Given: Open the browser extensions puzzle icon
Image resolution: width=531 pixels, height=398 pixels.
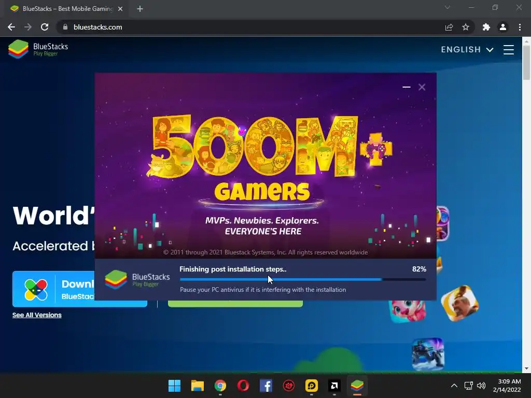Looking at the screenshot, I should [486, 27].
